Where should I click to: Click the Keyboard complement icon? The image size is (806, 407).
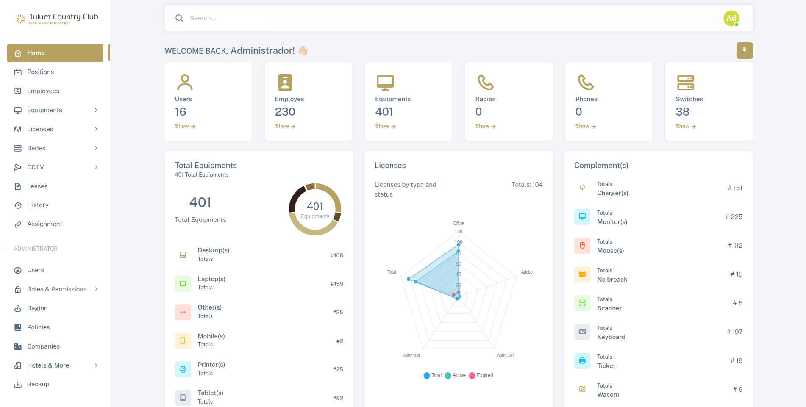coord(582,332)
